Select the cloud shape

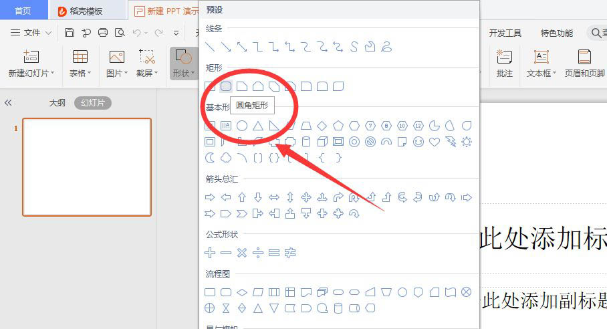pos(226,158)
